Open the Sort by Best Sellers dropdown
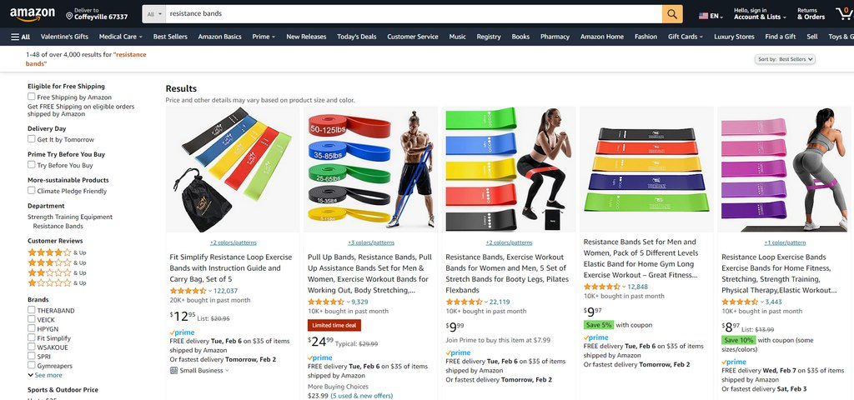The image size is (854, 400). [x=785, y=59]
